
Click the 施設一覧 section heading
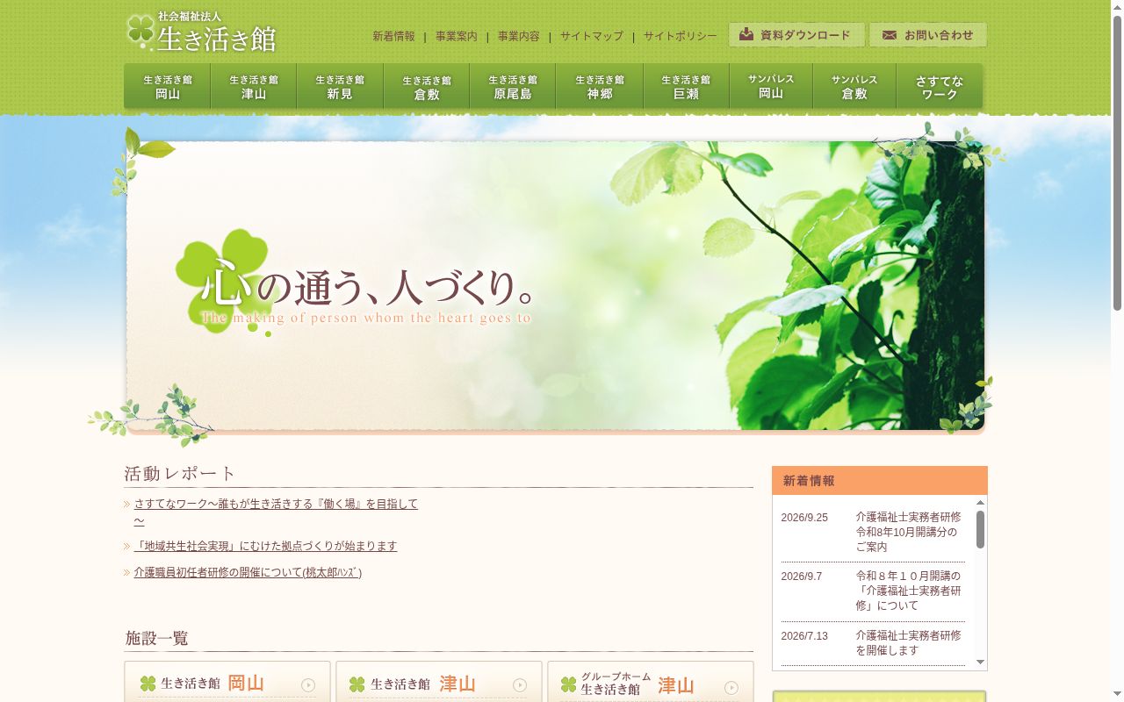tap(157, 638)
